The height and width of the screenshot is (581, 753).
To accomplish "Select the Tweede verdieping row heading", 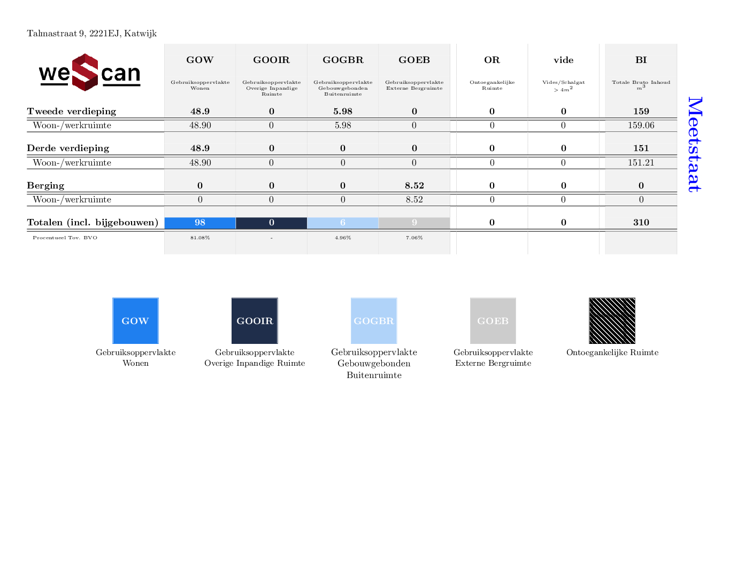I will click(x=72, y=111).
